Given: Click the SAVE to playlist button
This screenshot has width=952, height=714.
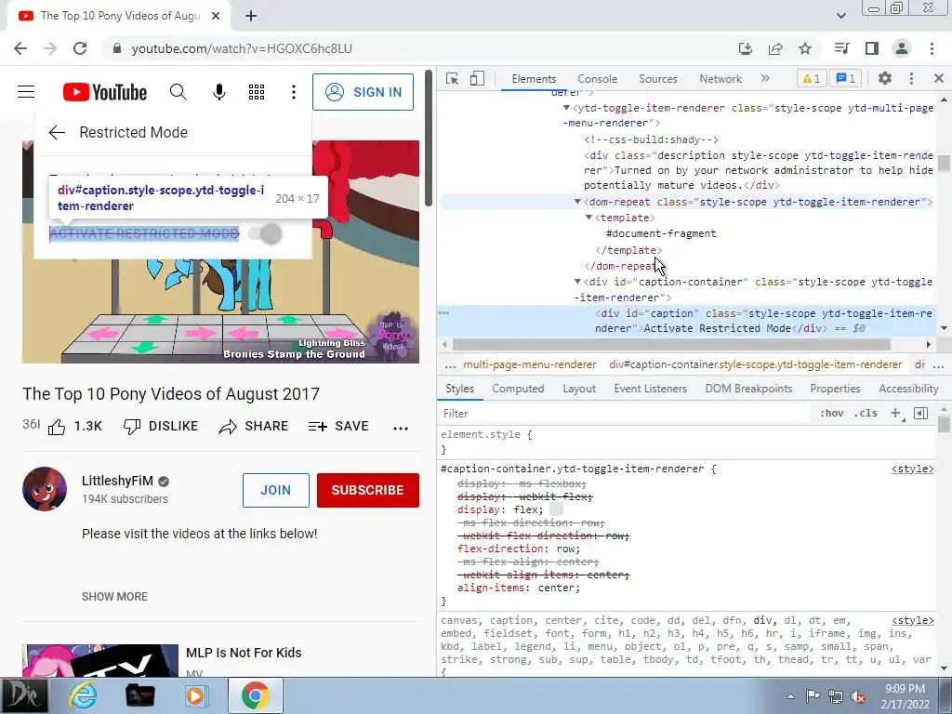Looking at the screenshot, I should (338, 426).
